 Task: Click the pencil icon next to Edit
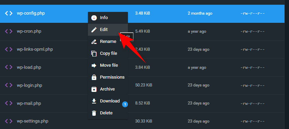click(94, 30)
